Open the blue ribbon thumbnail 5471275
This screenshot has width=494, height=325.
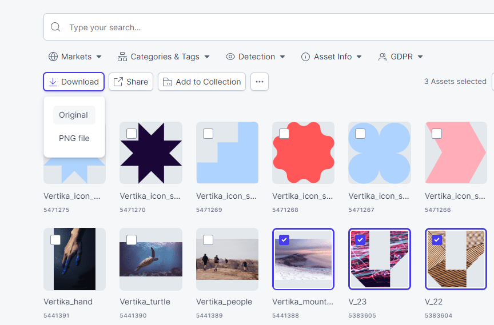(x=74, y=171)
